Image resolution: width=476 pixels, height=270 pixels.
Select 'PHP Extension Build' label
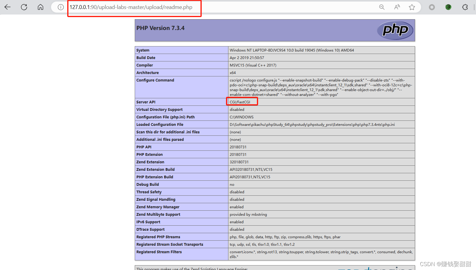tap(155, 177)
